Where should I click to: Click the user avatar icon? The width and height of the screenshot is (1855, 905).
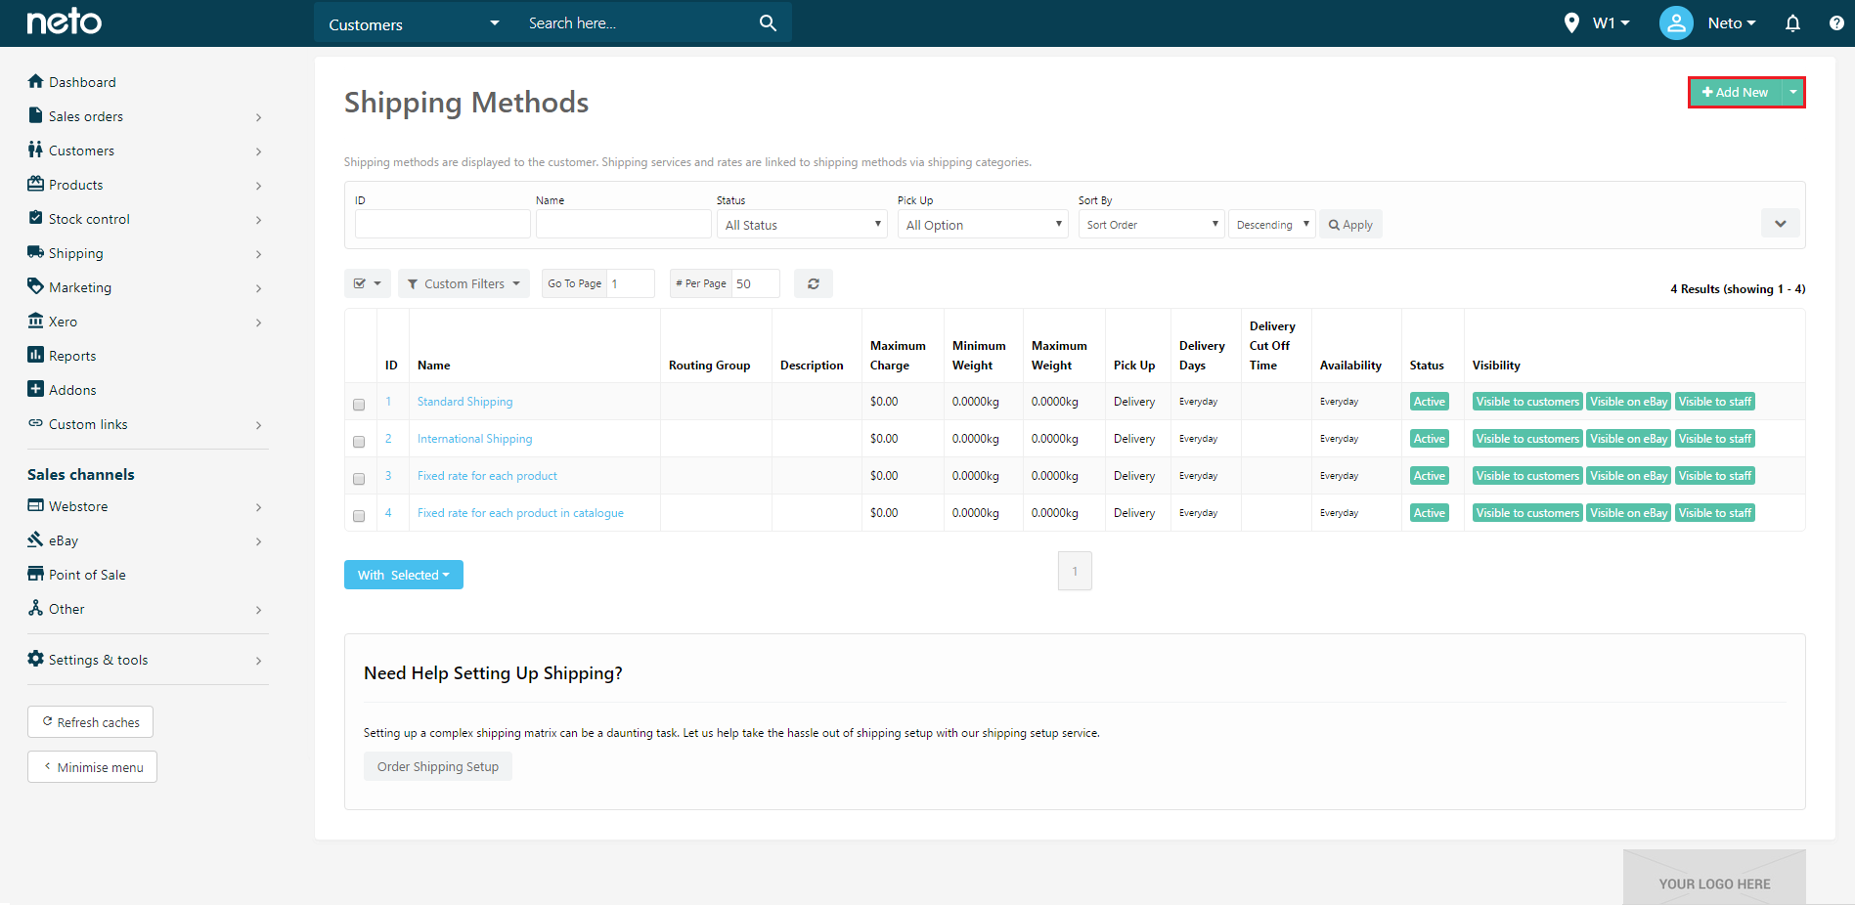(1675, 22)
